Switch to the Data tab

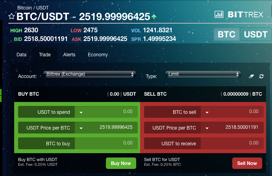pyautogui.click(x=22, y=55)
